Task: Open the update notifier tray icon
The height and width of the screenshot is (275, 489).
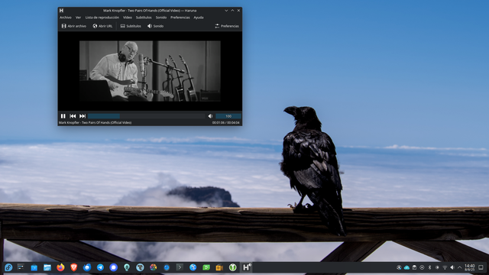Action: 399,267
